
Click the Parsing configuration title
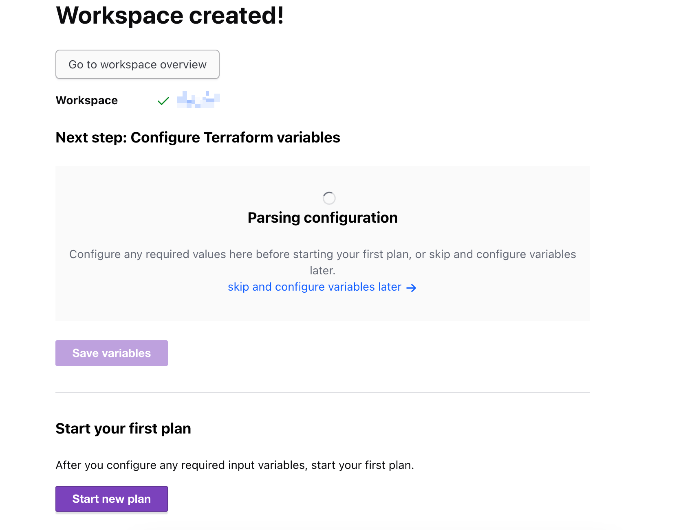coord(322,218)
